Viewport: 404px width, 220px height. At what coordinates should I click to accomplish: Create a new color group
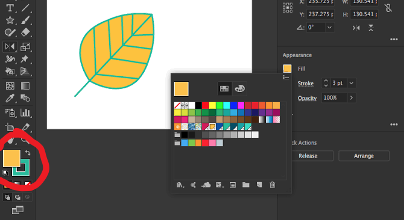246,185
